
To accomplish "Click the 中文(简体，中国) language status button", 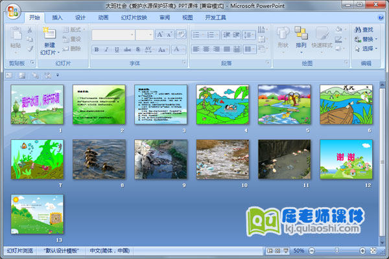I will coord(110,251).
